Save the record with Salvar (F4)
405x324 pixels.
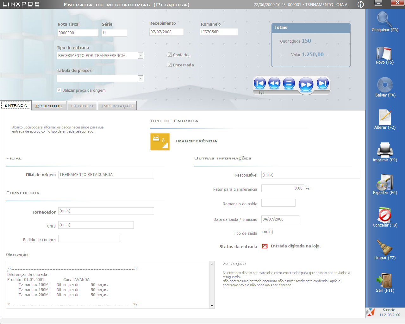pyautogui.click(x=385, y=84)
